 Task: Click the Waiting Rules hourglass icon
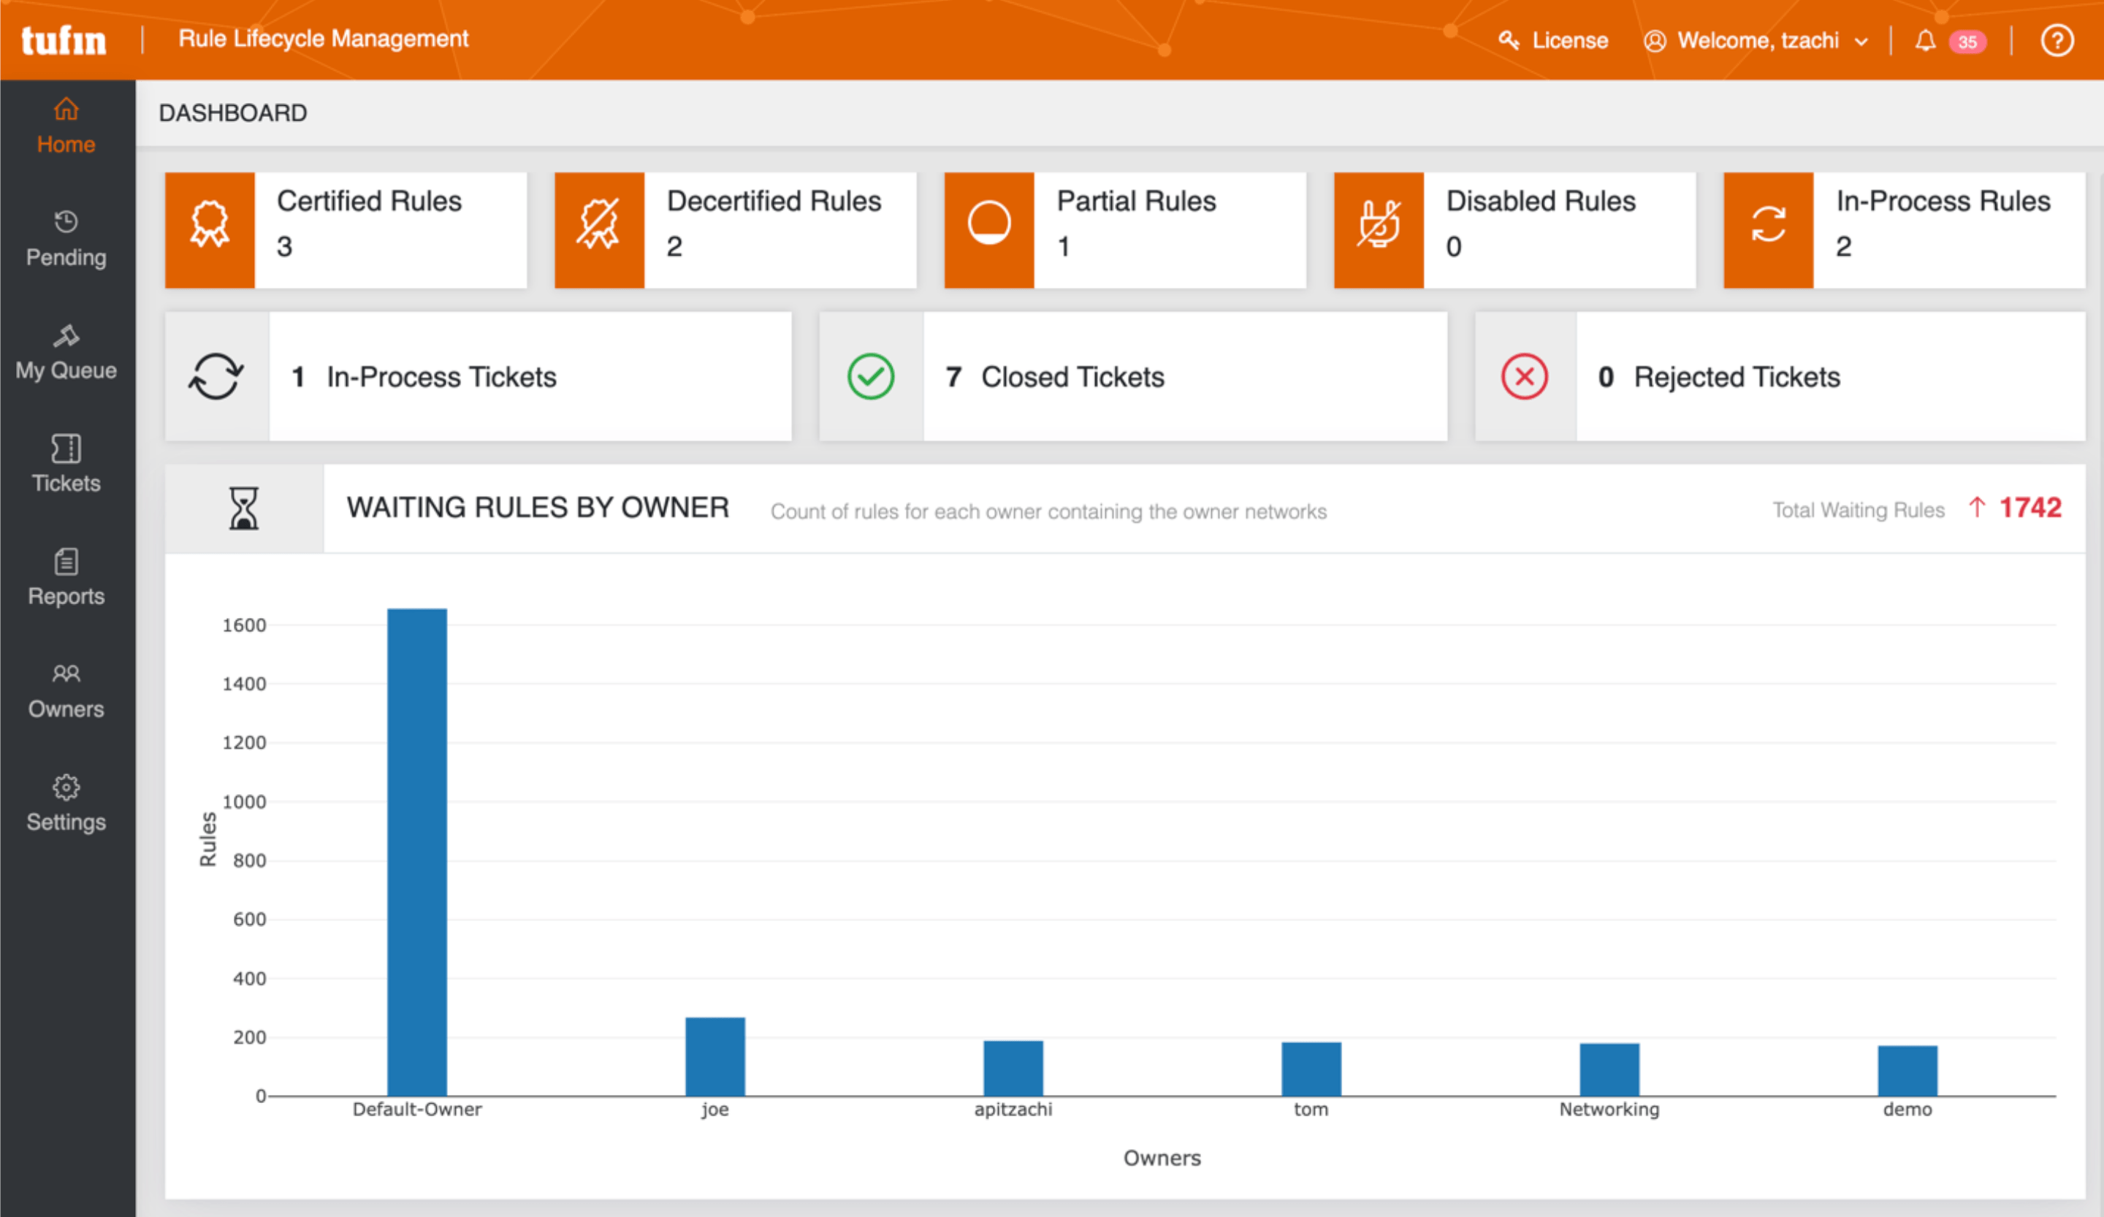243,508
